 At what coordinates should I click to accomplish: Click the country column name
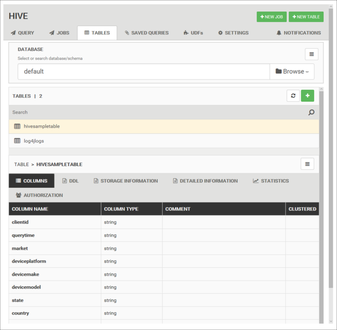pos(20,313)
